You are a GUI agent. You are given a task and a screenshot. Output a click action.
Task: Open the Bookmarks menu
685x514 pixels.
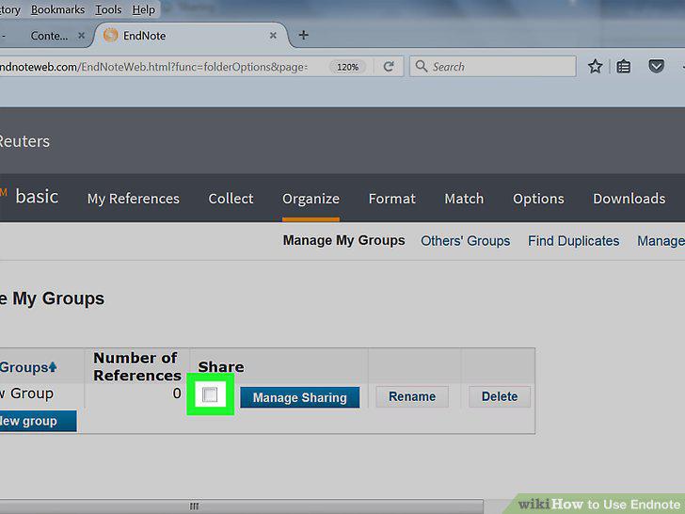tap(57, 9)
